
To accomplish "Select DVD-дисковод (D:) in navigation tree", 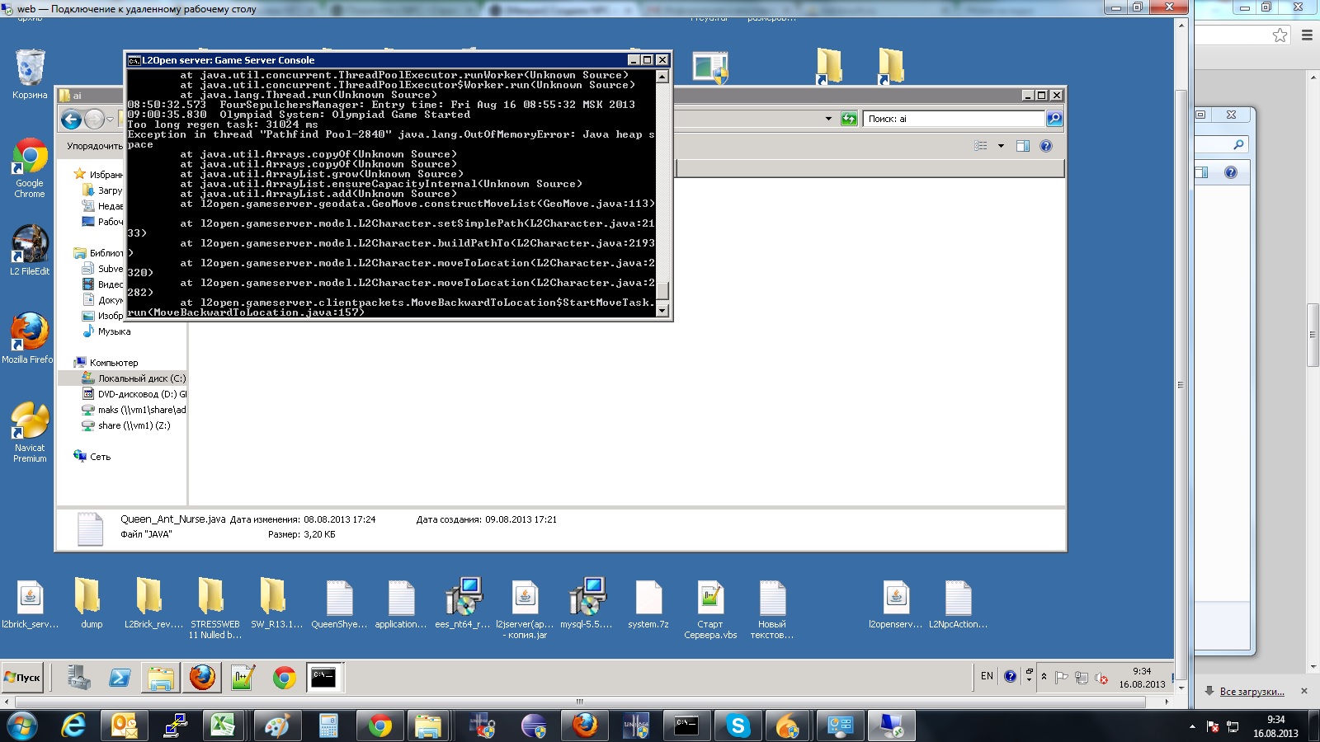I will click(134, 394).
